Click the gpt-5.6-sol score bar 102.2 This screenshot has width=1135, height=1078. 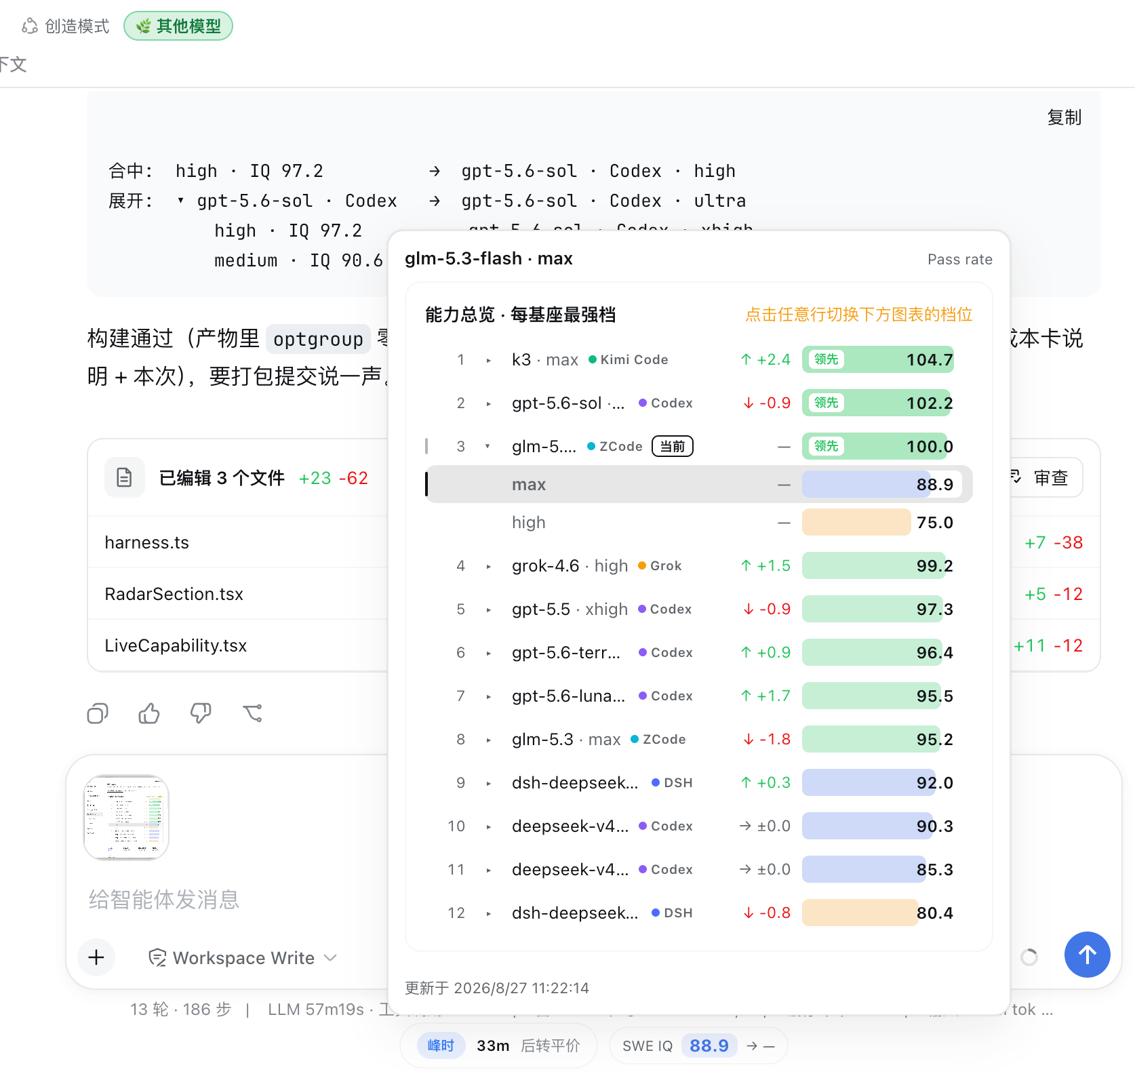tap(877, 403)
